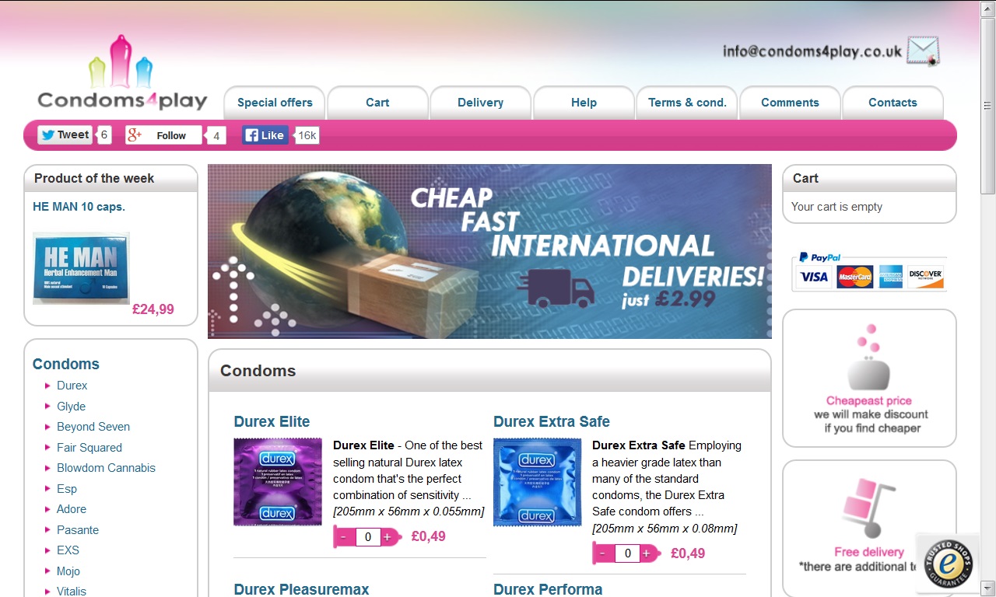This screenshot has height=597, width=996.
Task: Select the Beyond Seven category
Action: [93, 427]
